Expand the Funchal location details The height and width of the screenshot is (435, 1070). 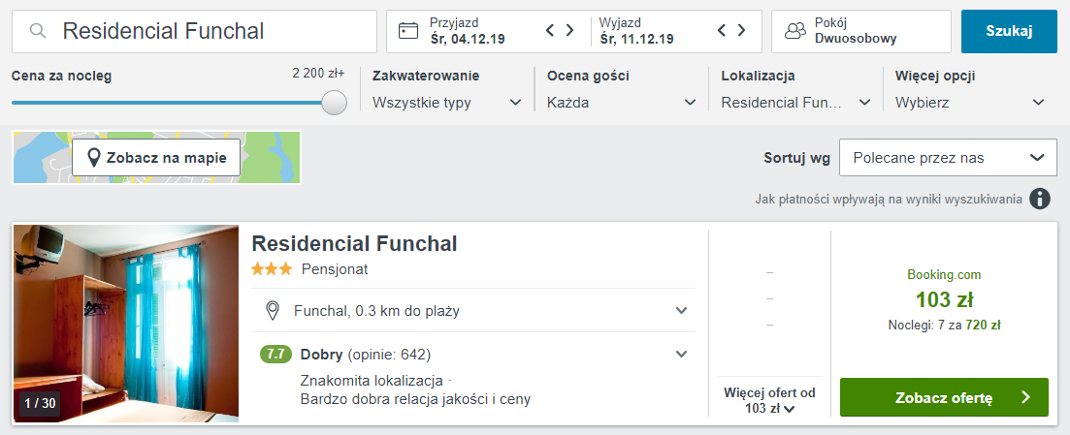[x=682, y=311]
